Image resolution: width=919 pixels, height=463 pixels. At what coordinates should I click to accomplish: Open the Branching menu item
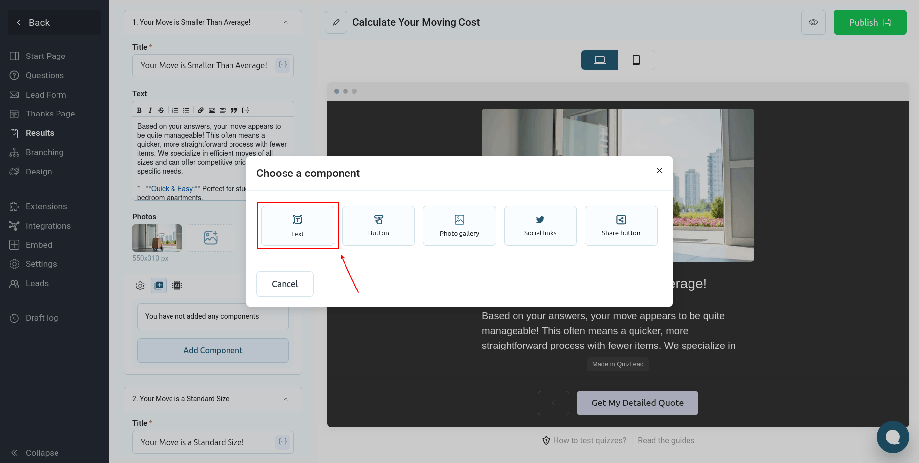click(45, 152)
